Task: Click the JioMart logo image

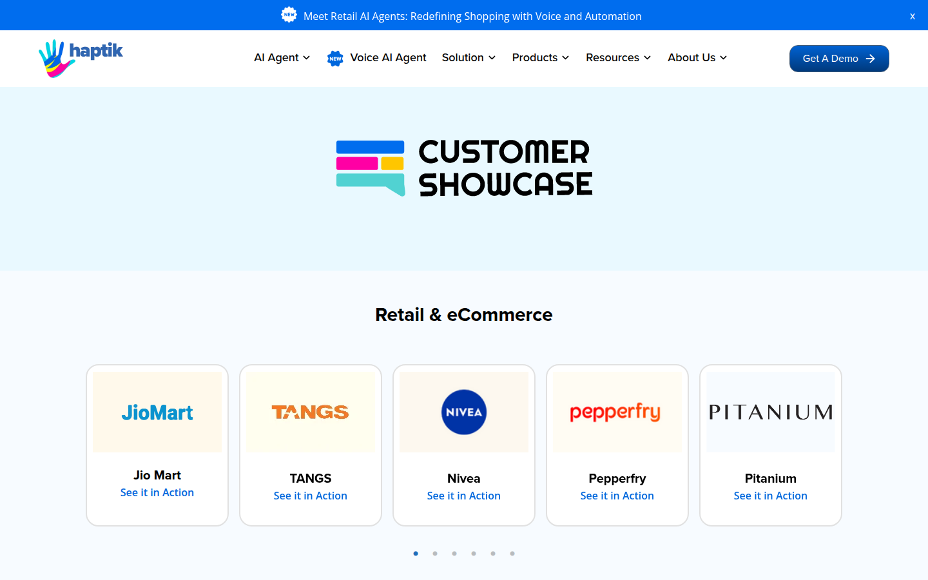Action: 157,412
